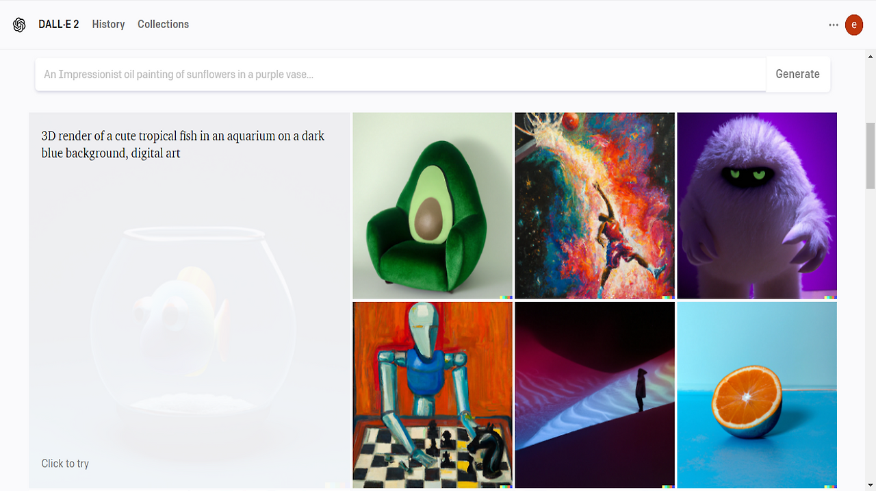Click the OpenAI logo icon
The width and height of the screenshot is (876, 491).
click(x=19, y=25)
